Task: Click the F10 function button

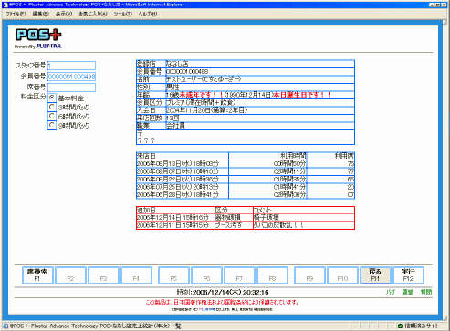Action: pyautogui.click(x=342, y=275)
